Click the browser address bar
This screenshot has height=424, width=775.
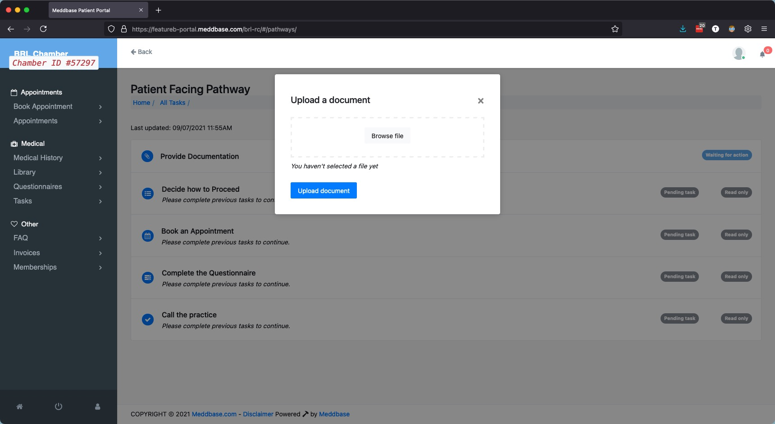360,29
